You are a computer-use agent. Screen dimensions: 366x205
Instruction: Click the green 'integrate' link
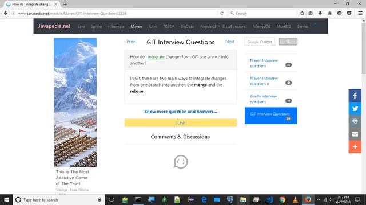(156, 57)
